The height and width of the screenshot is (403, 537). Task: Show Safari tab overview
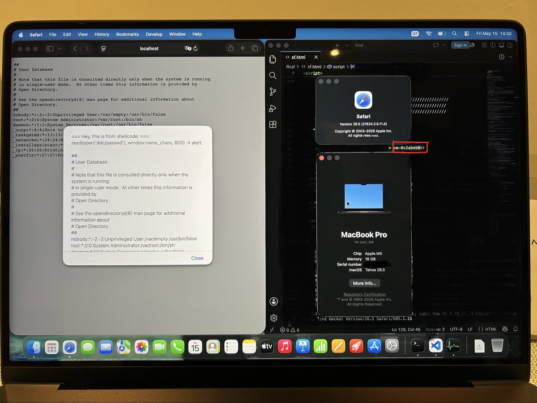[255, 48]
